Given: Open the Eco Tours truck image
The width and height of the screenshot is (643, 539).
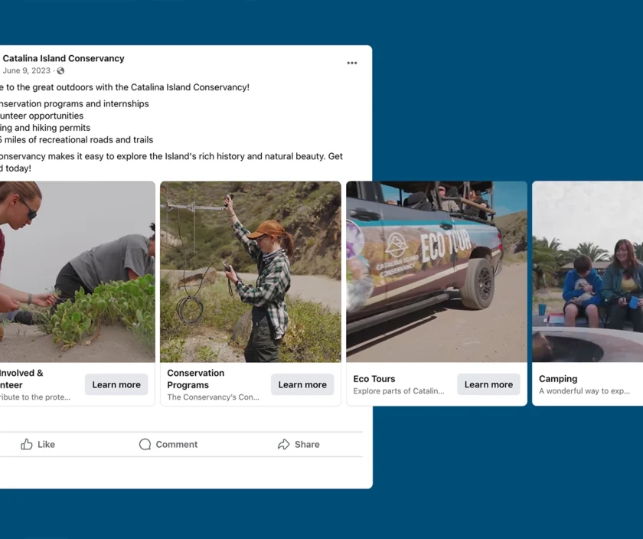Looking at the screenshot, I should coord(437,272).
